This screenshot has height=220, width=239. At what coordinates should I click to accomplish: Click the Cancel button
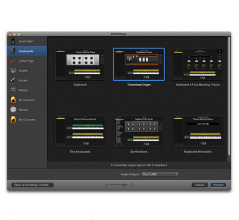[200, 185]
